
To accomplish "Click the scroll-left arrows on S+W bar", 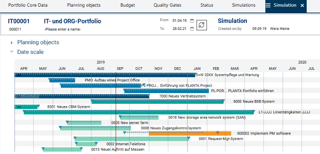I will tap(18, 75).
